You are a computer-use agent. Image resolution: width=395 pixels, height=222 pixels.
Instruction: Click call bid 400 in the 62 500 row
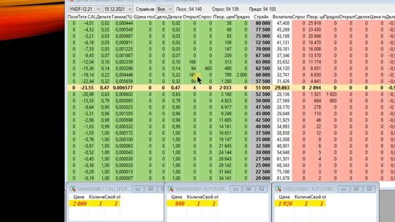(208, 68)
